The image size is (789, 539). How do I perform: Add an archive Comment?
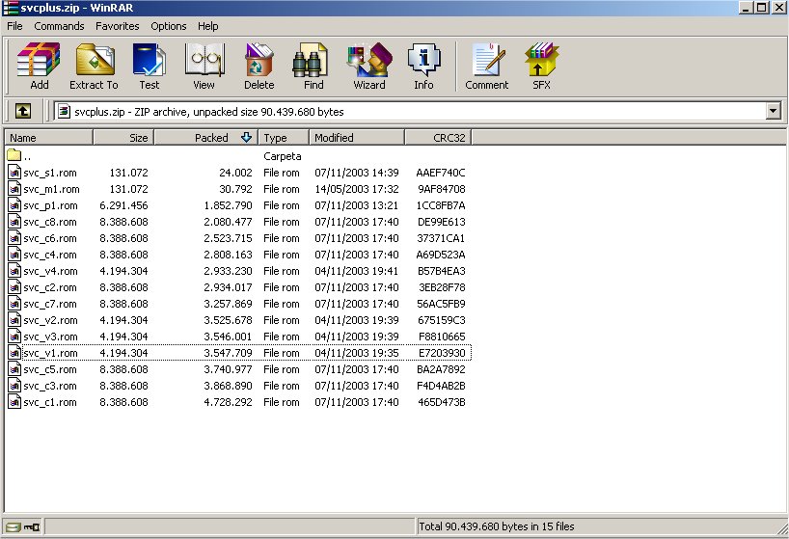(x=486, y=67)
